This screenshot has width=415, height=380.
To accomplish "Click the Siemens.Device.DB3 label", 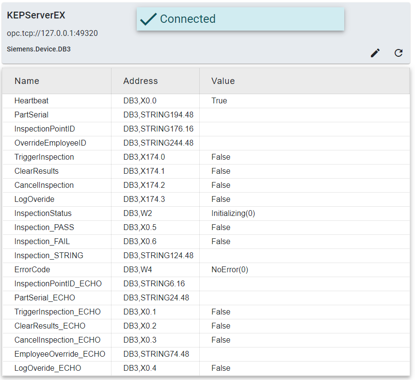I will [x=39, y=49].
